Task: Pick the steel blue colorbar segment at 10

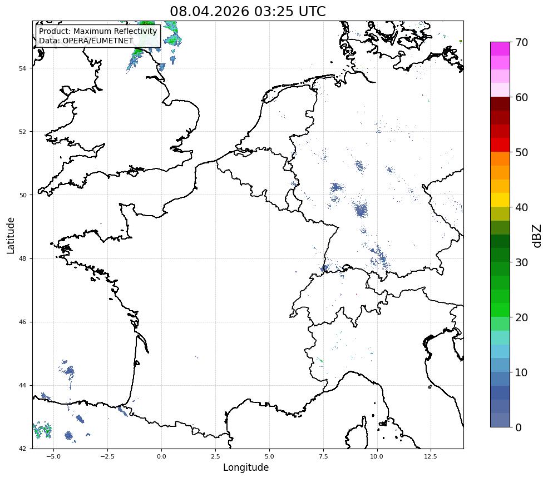Action: (x=500, y=379)
